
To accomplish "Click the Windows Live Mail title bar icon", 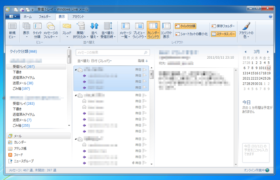I will tap(8, 9).
